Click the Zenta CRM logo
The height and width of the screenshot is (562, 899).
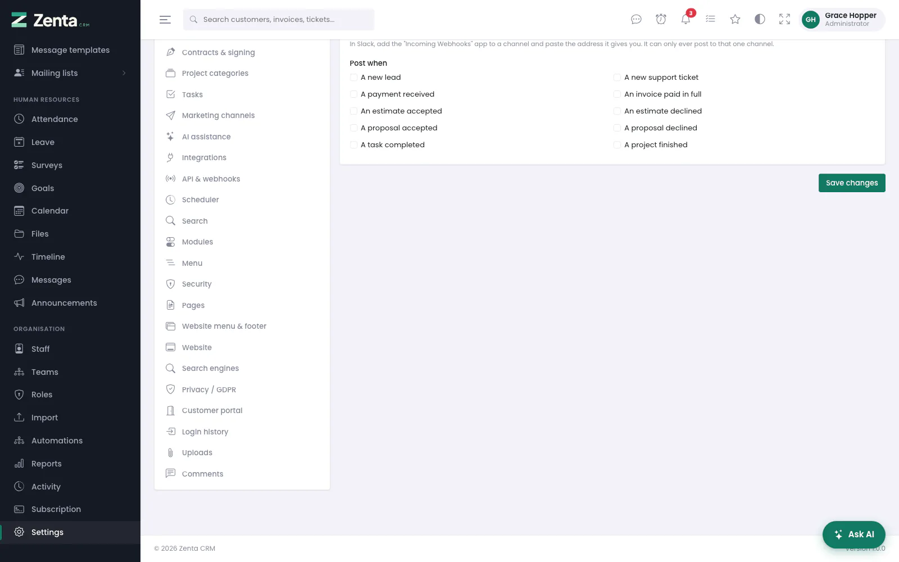click(51, 20)
